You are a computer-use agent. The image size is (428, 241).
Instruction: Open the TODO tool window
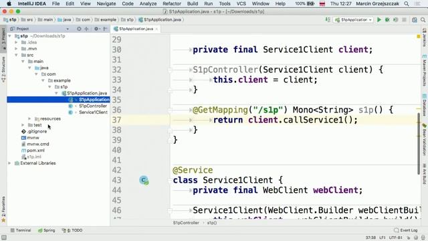coord(72,230)
